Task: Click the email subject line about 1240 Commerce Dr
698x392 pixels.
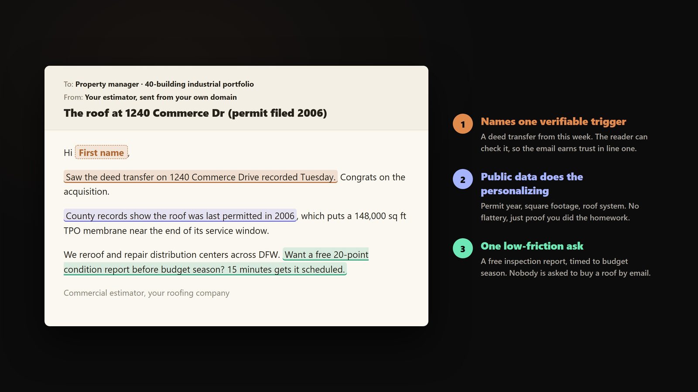Action: 195,113
